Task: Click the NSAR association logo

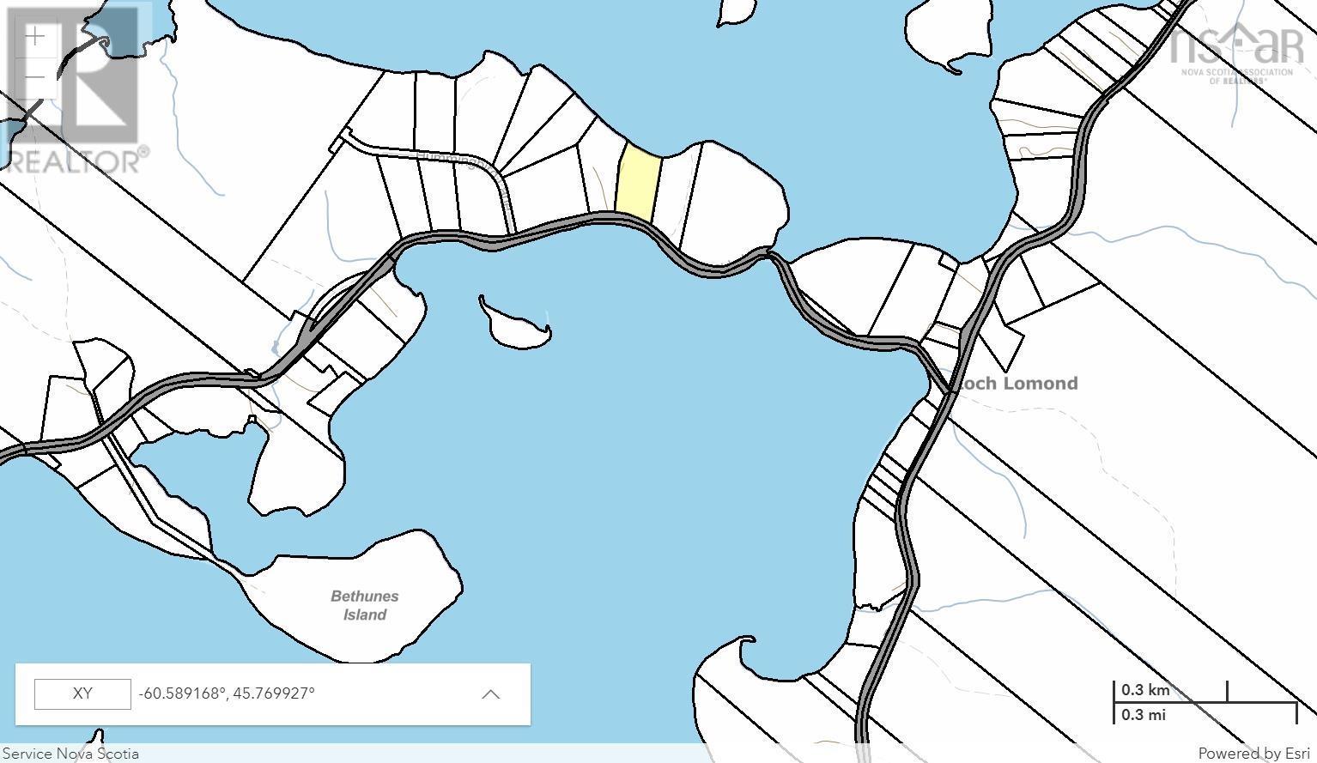Action: coord(1236,51)
